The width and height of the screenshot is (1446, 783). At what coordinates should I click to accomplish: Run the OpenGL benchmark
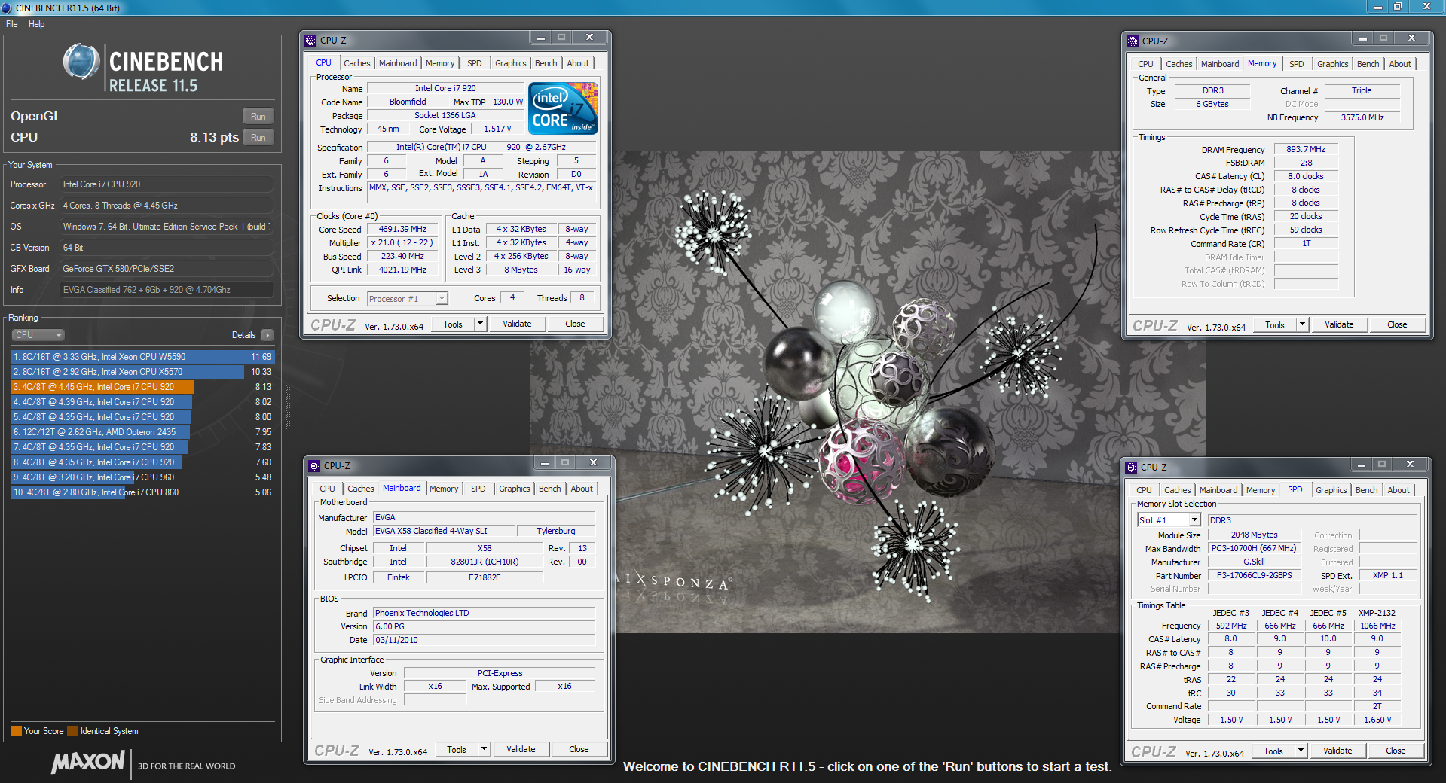click(x=258, y=117)
